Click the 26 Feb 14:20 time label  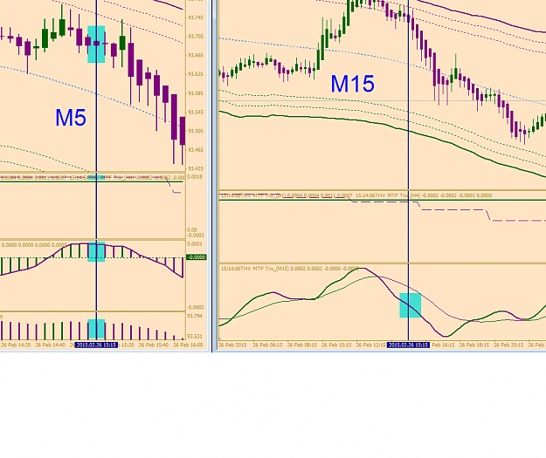coord(16,345)
